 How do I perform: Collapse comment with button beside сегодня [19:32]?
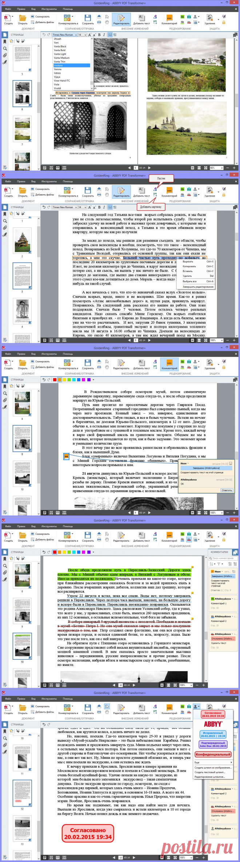point(230,463)
